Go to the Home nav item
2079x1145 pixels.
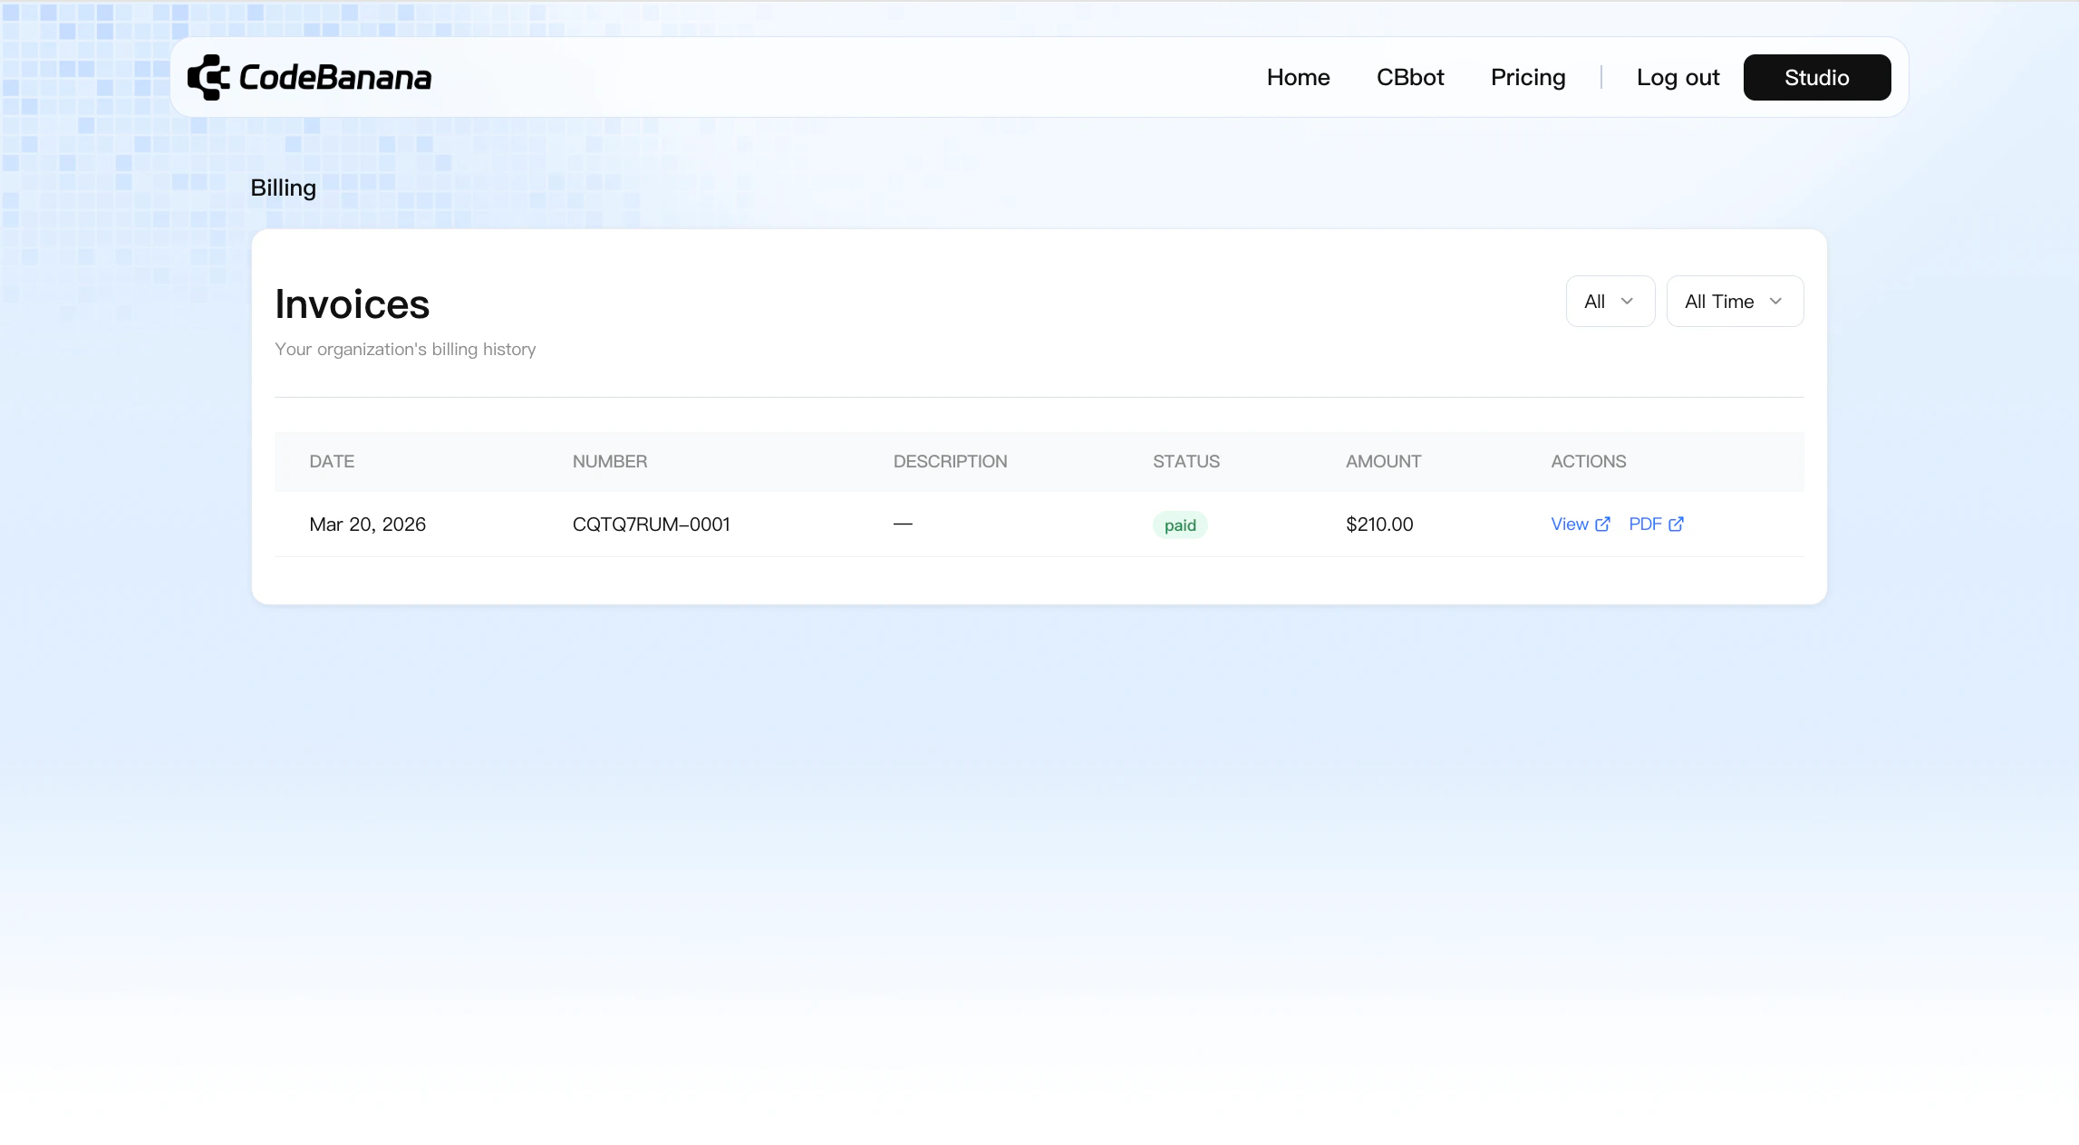coord(1298,78)
